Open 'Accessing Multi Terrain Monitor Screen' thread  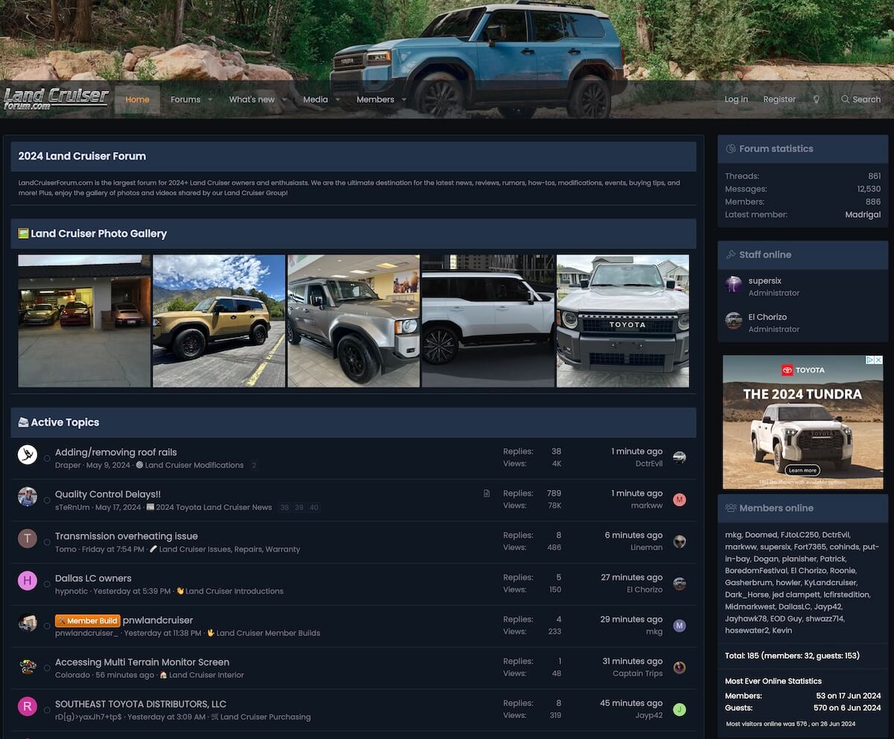coord(142,661)
